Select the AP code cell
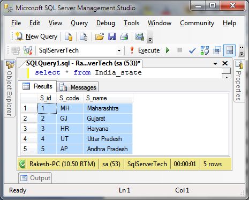249x200 pixels. tap(70, 149)
